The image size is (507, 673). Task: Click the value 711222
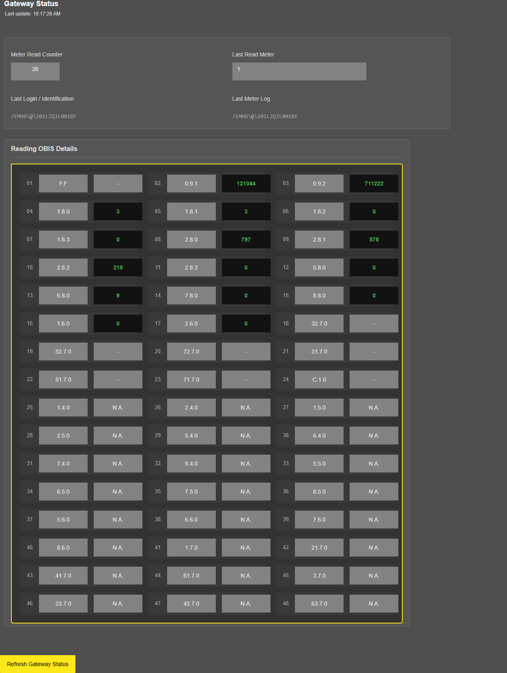[374, 183]
